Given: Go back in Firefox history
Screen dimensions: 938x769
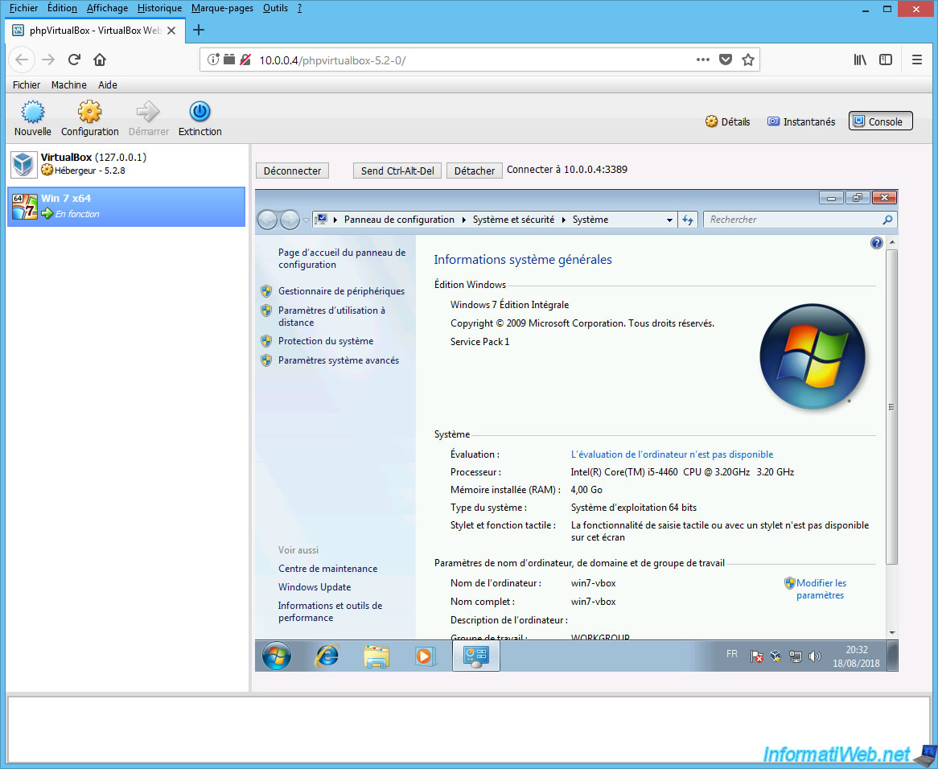Looking at the screenshot, I should tap(23, 60).
